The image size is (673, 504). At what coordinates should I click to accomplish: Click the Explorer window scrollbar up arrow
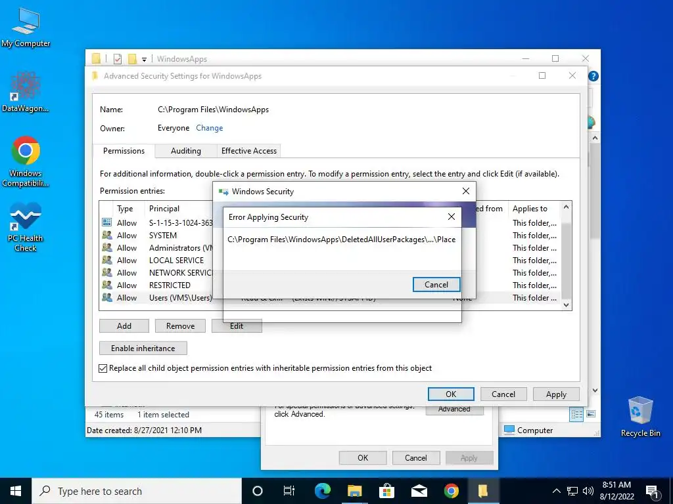[x=595, y=138]
